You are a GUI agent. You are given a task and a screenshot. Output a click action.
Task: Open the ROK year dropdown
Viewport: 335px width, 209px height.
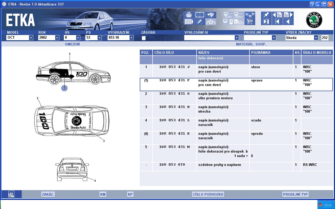[x=57, y=38]
